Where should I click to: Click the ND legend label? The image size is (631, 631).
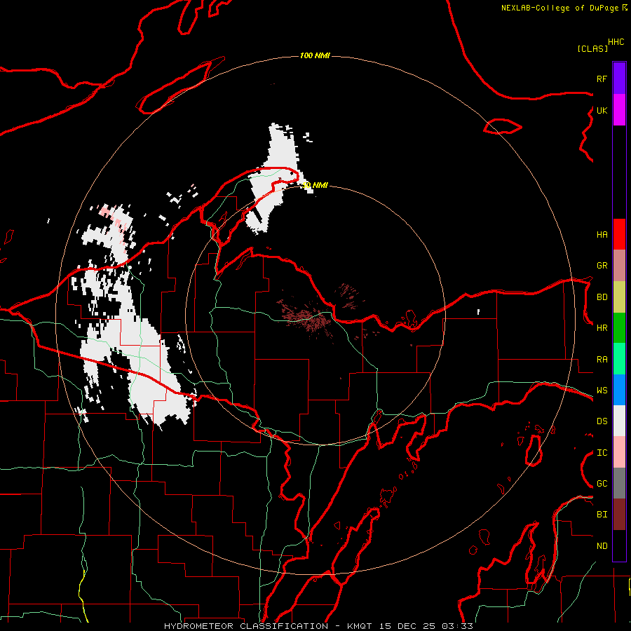(602, 545)
